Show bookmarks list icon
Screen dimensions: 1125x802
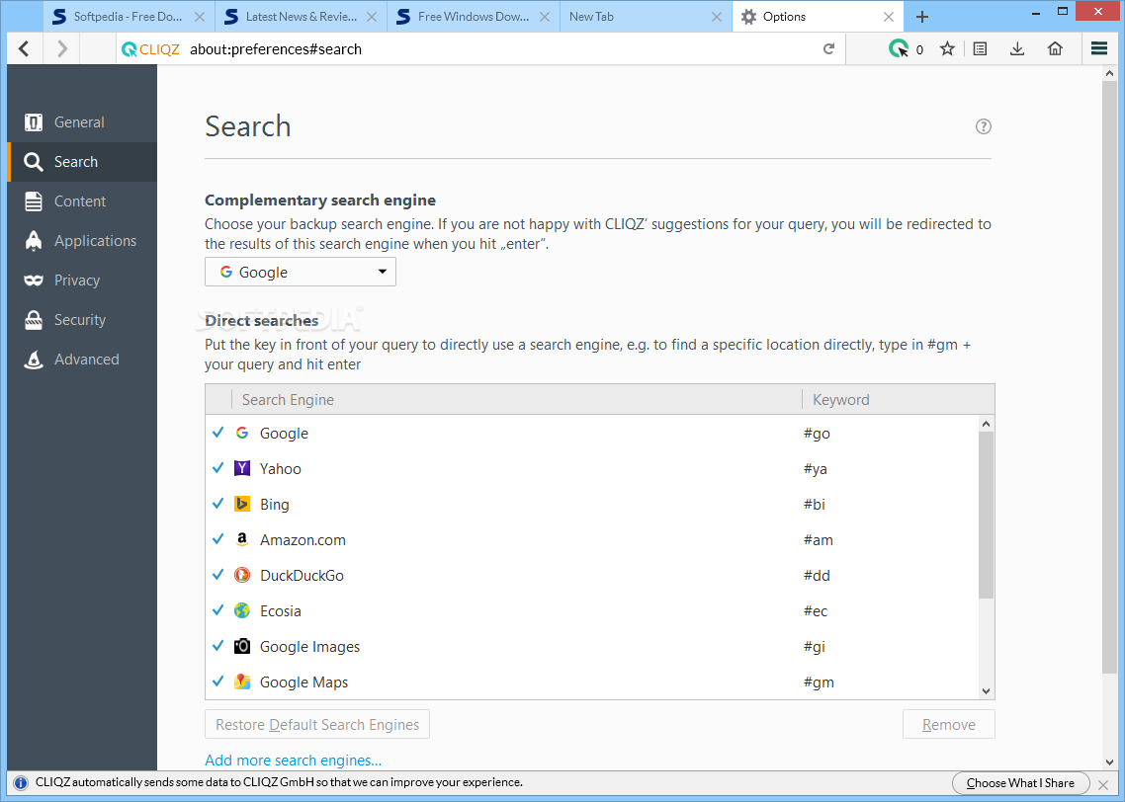point(980,48)
